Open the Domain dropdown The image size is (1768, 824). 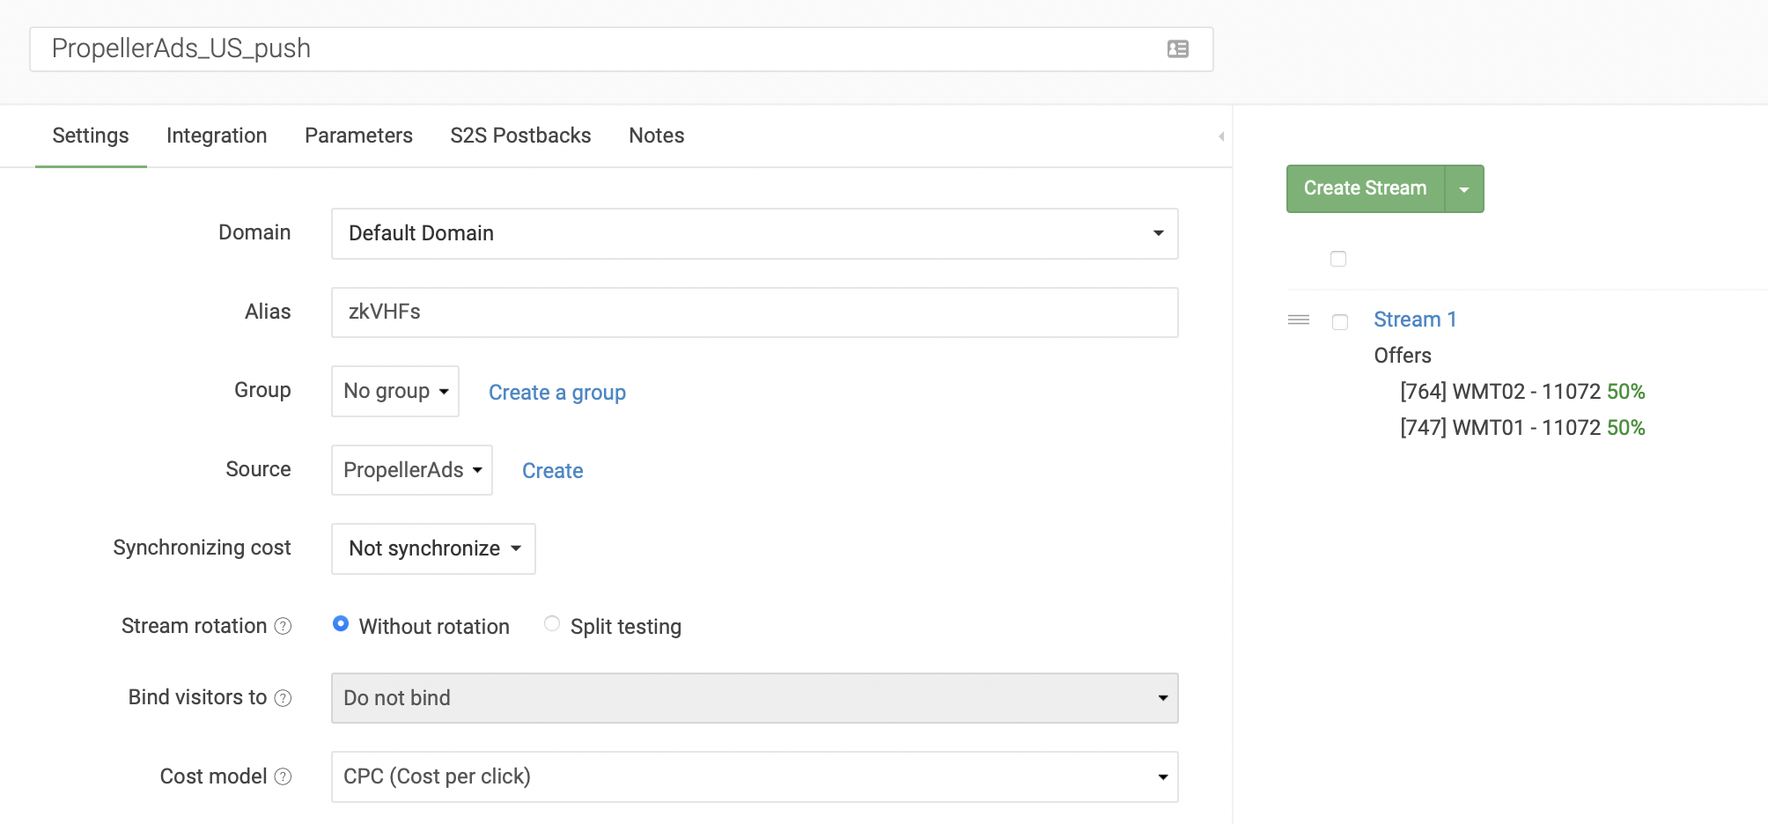(755, 233)
